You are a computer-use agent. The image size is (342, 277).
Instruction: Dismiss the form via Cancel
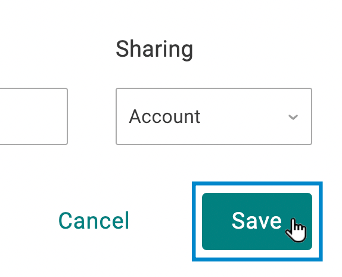coord(94,221)
